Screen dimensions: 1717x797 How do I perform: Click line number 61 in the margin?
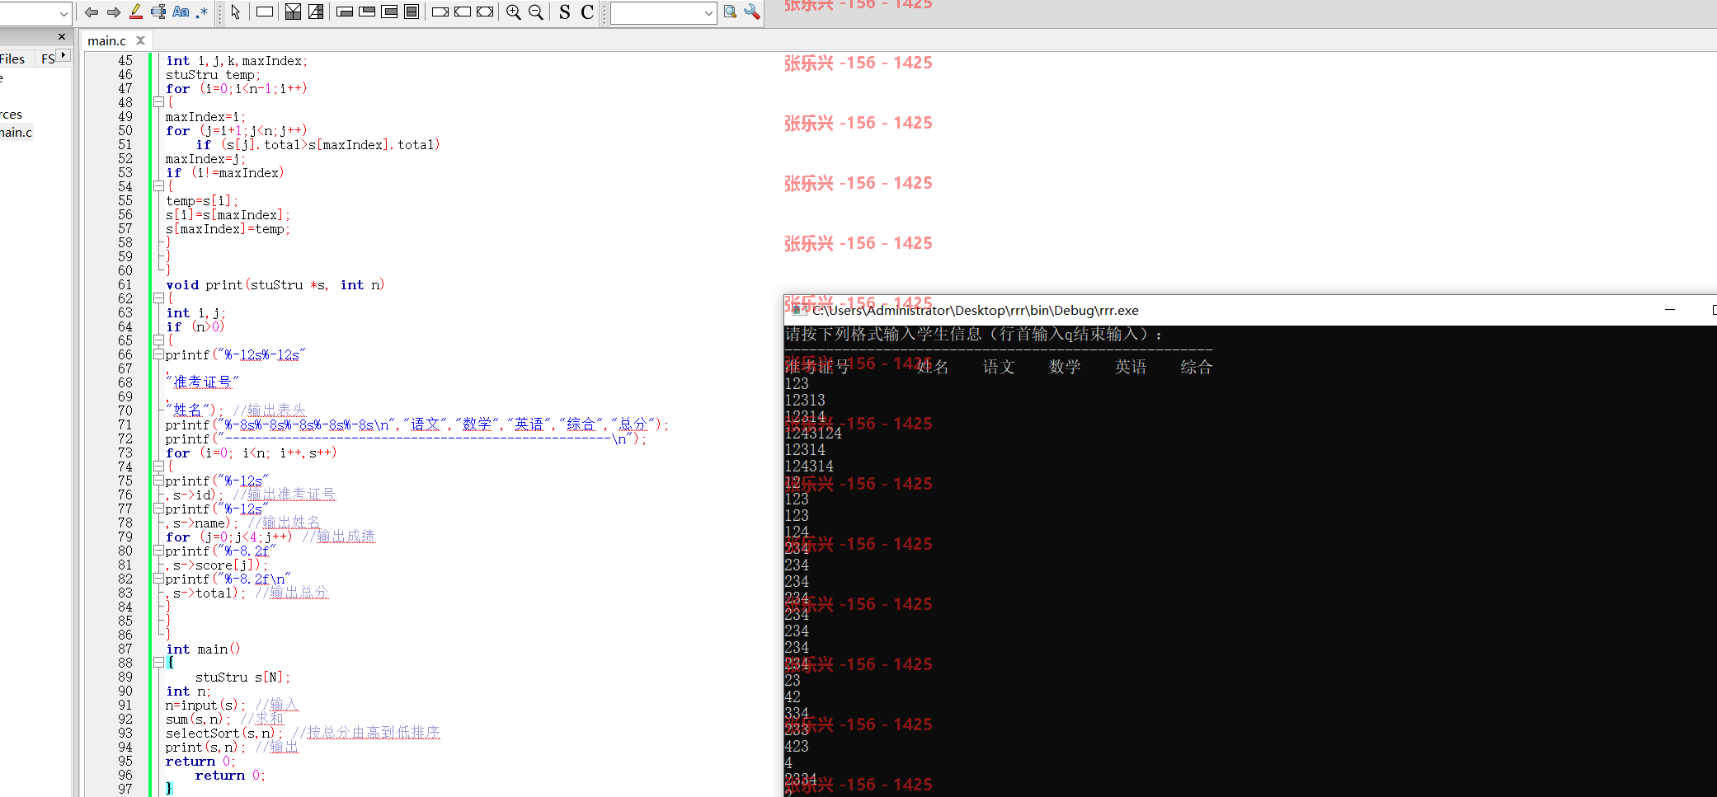tap(125, 284)
